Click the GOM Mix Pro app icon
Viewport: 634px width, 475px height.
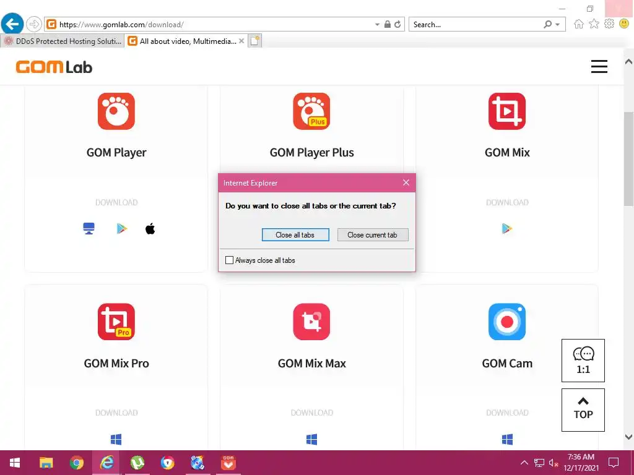(116, 322)
